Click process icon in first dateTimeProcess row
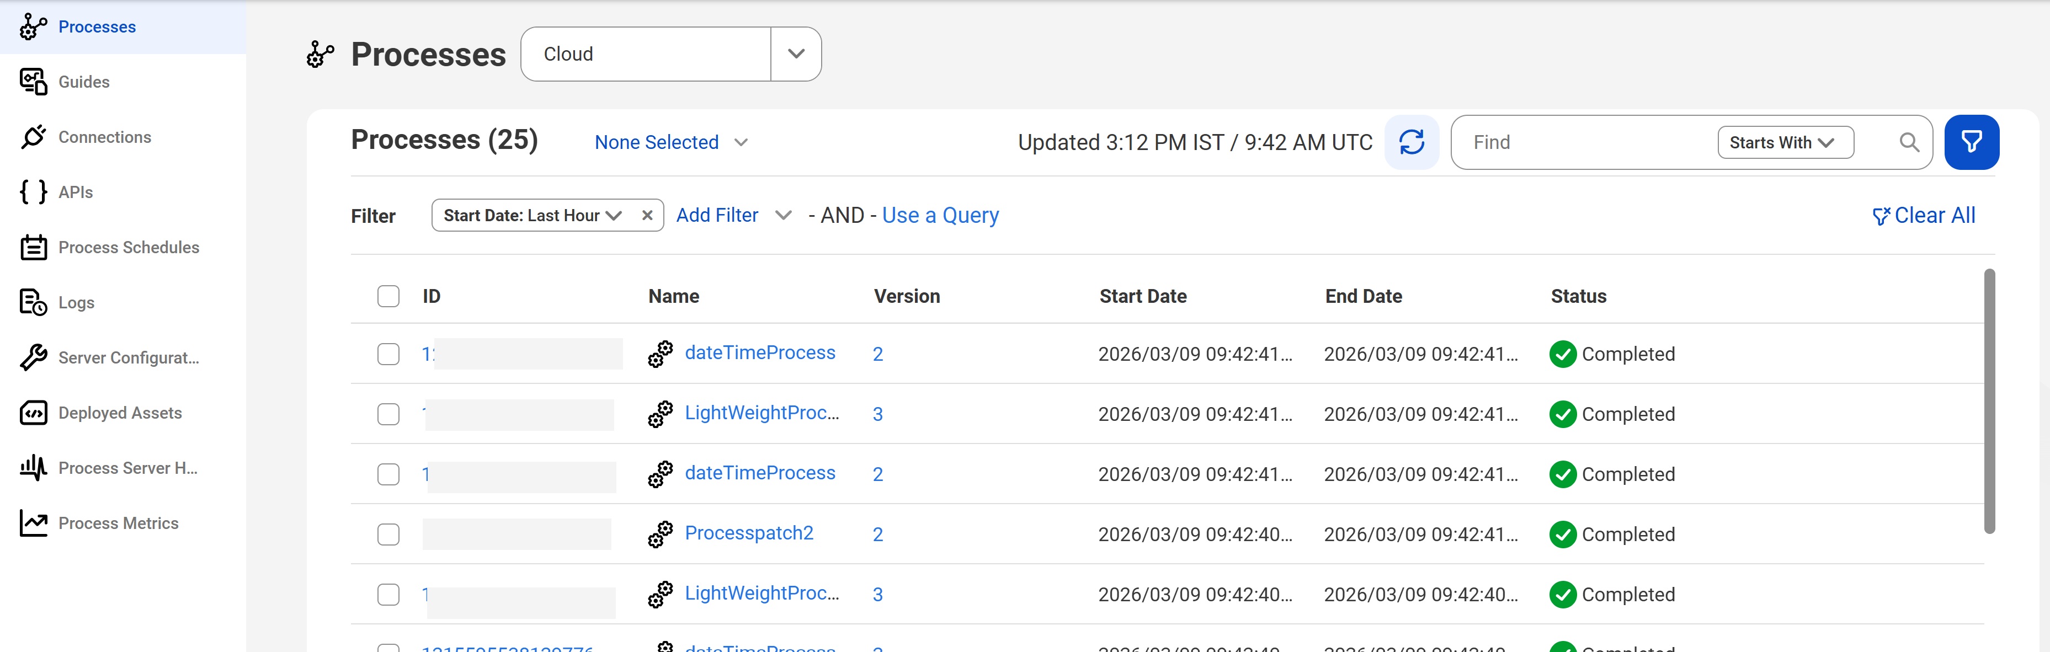This screenshot has width=2050, height=652. [x=660, y=354]
